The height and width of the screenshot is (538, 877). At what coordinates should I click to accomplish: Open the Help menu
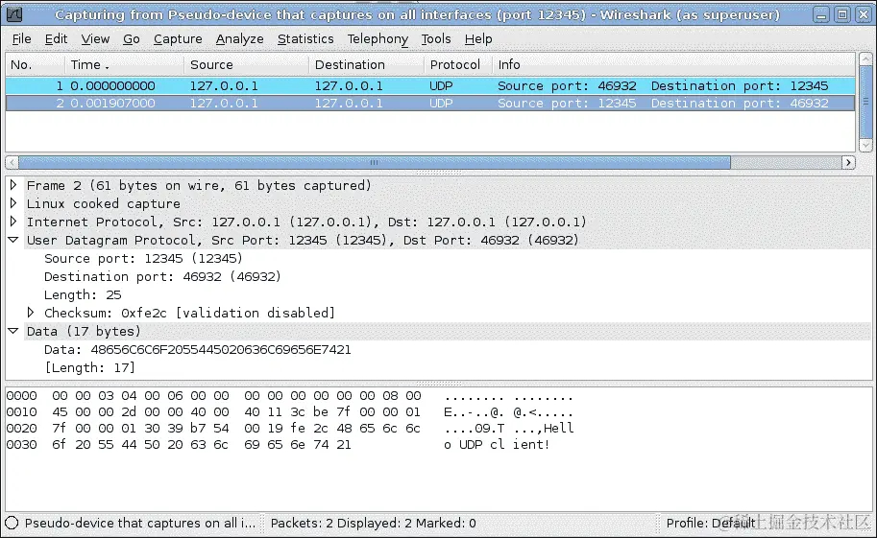click(478, 38)
